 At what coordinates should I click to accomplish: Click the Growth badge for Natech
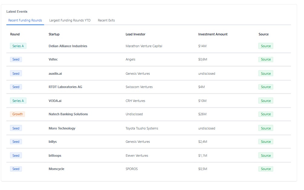point(18,114)
